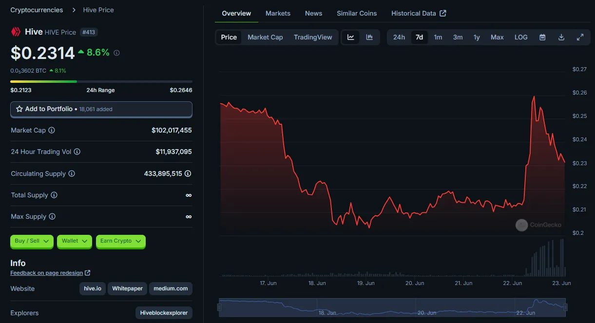The height and width of the screenshot is (323, 595).
Task: Click the Market Cap info icon
Action: click(x=52, y=130)
